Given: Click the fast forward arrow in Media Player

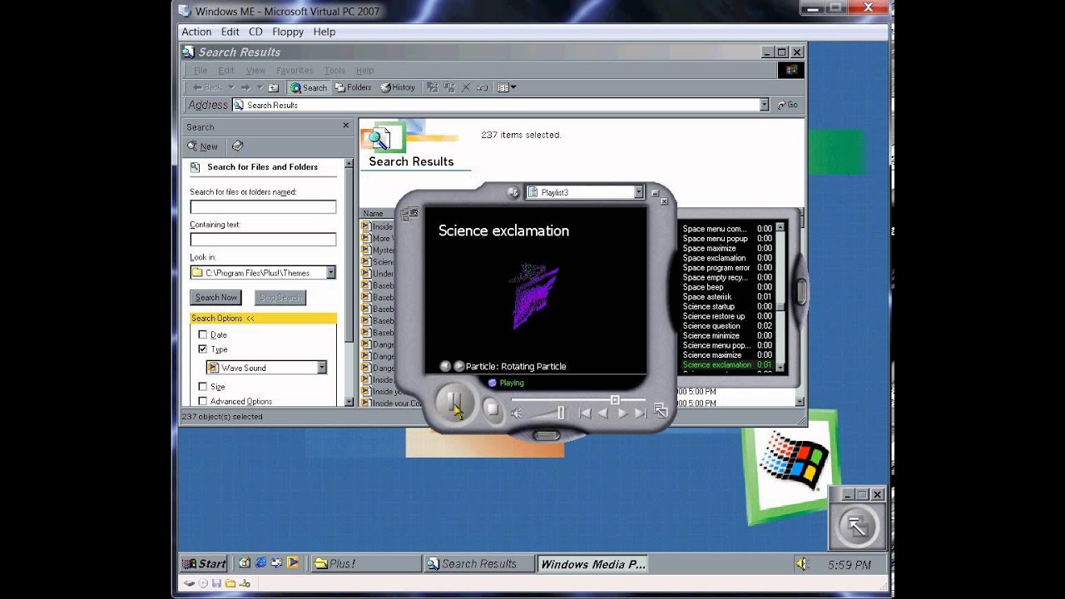Looking at the screenshot, I should [622, 413].
